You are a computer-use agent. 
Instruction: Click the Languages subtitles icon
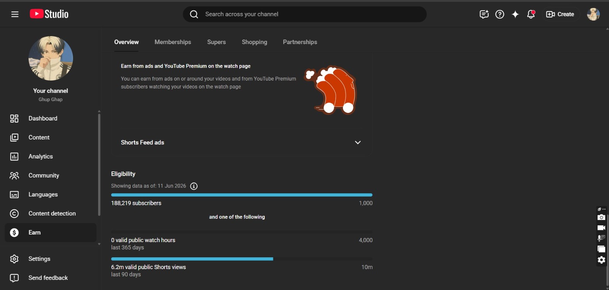[14, 195]
